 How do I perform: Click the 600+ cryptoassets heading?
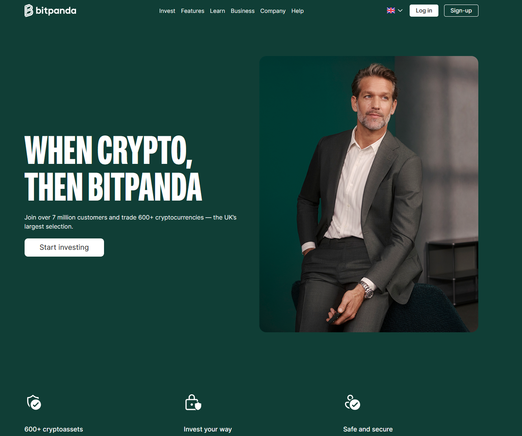click(54, 429)
